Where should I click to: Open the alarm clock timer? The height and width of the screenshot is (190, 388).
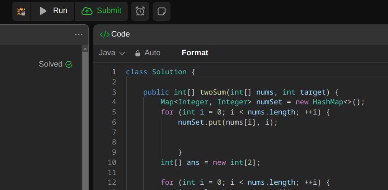point(140,11)
